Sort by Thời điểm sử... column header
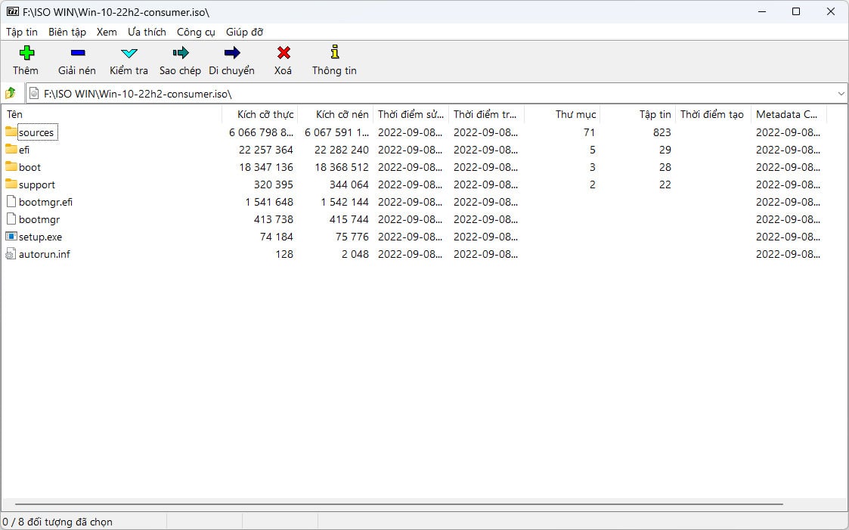The height and width of the screenshot is (530, 849). pos(411,114)
